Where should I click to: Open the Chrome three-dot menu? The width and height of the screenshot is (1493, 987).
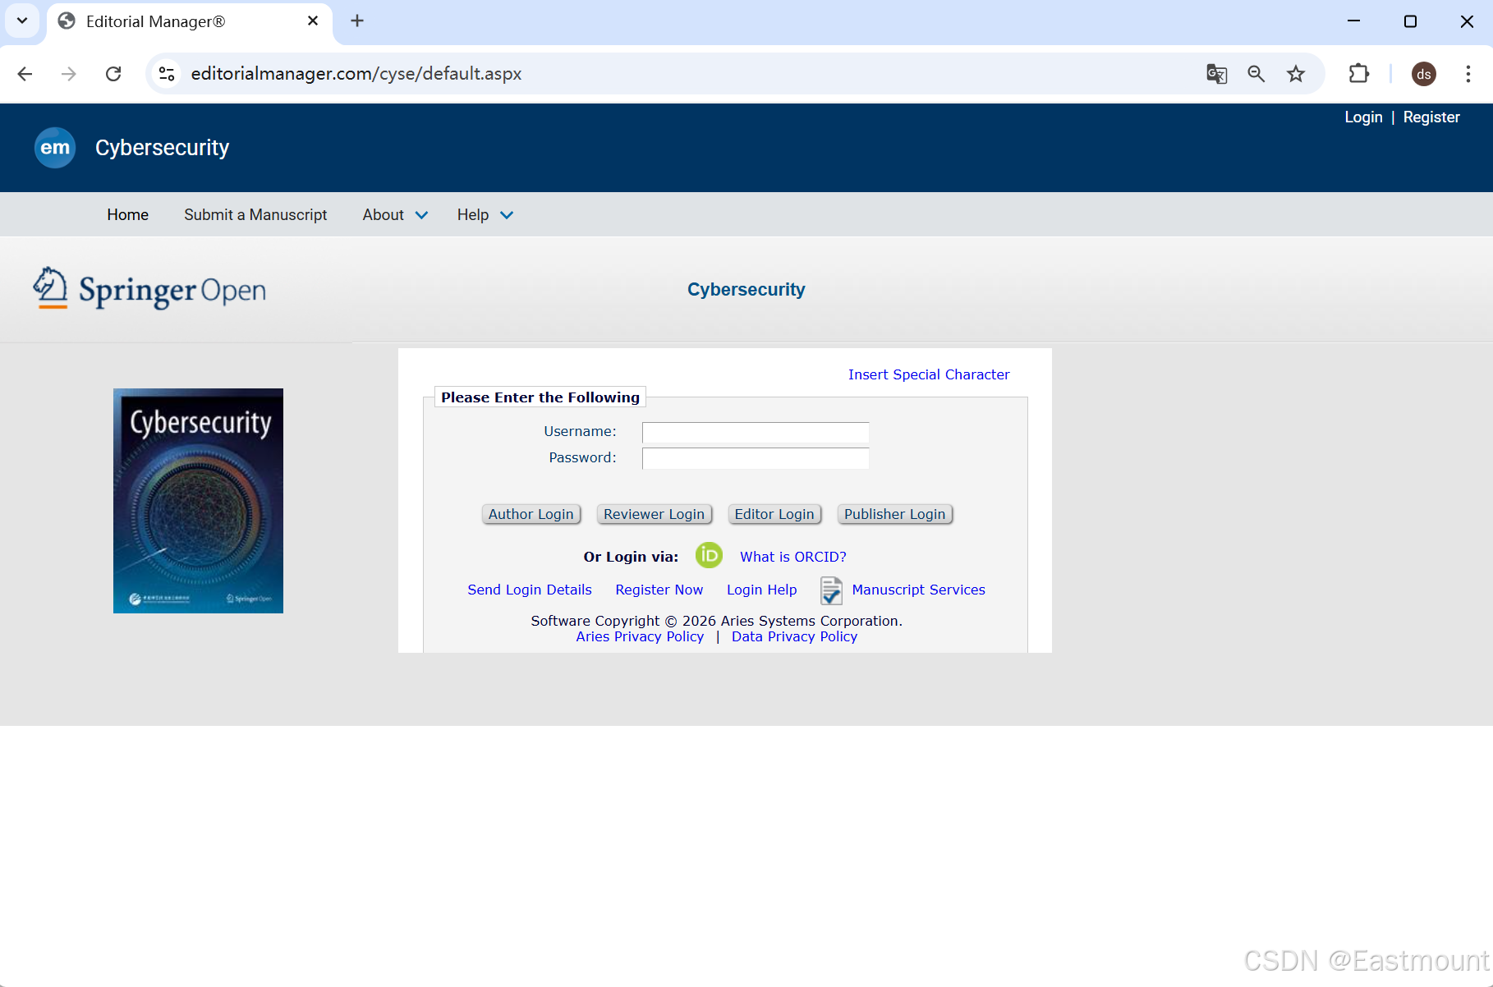tap(1468, 74)
